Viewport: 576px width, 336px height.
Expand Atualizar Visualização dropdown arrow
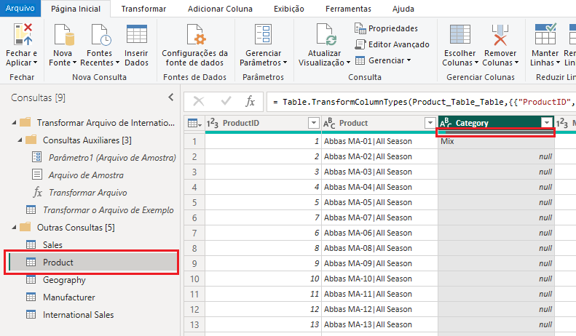tap(348, 63)
